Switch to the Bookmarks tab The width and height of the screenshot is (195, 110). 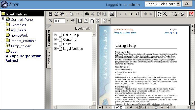pos(49,38)
